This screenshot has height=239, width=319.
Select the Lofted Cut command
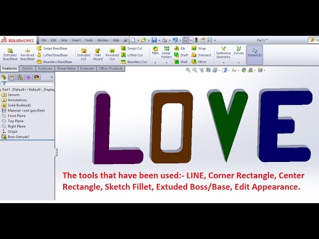click(x=132, y=55)
